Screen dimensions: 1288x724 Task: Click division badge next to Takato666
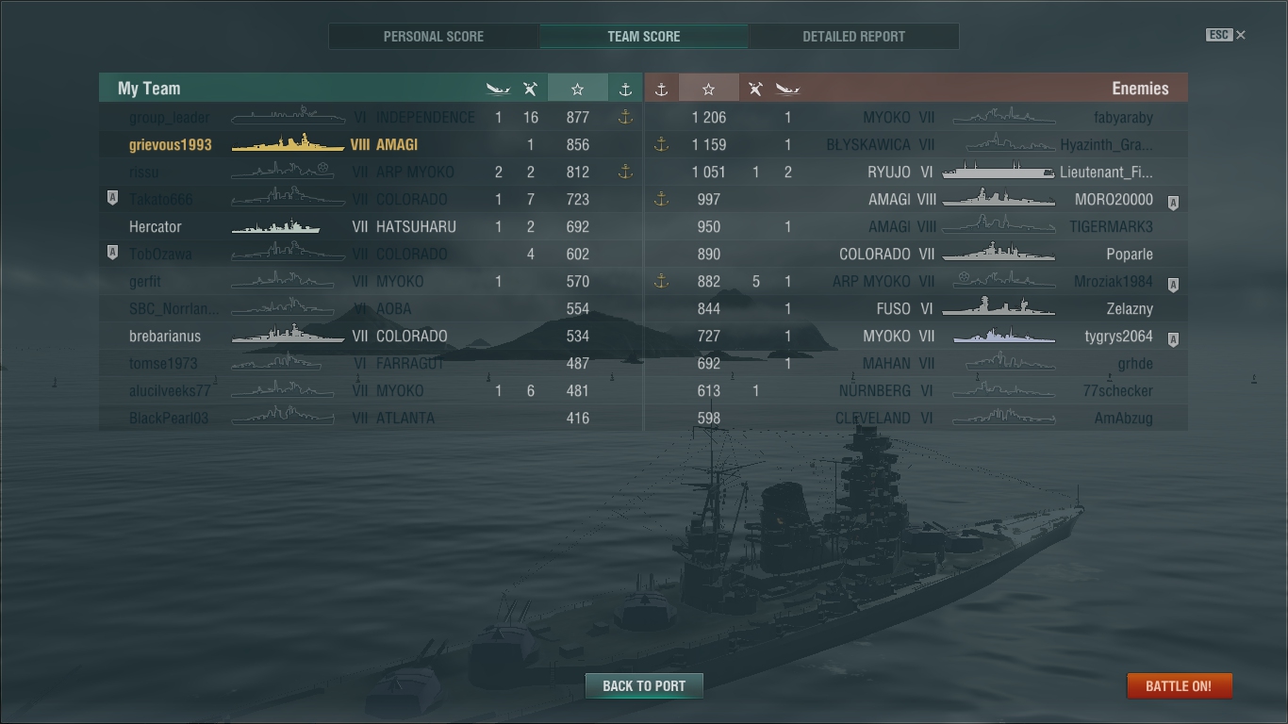(x=112, y=199)
